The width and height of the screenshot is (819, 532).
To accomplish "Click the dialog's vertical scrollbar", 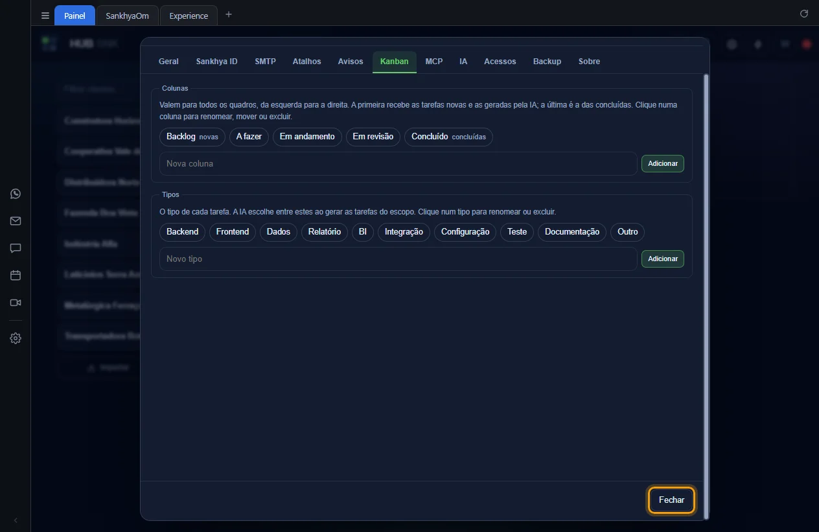I will coord(706,295).
